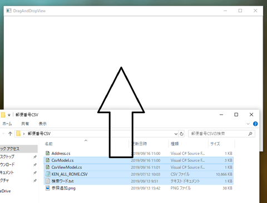
Task: Open the 共有 ribbon tab
Action: pyautogui.click(x=25, y=124)
